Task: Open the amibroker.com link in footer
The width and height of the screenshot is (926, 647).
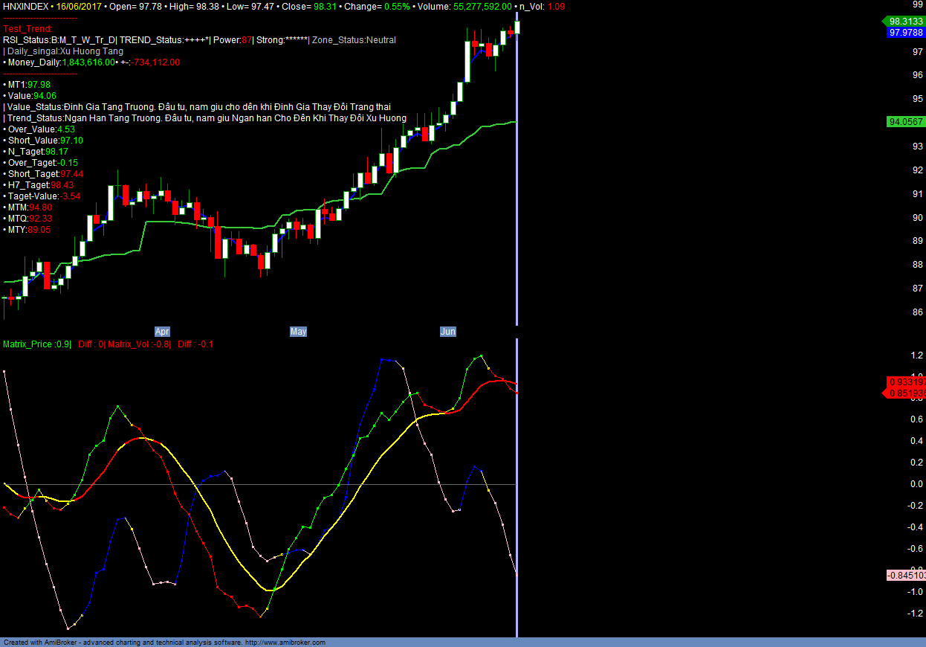Action: click(x=285, y=643)
